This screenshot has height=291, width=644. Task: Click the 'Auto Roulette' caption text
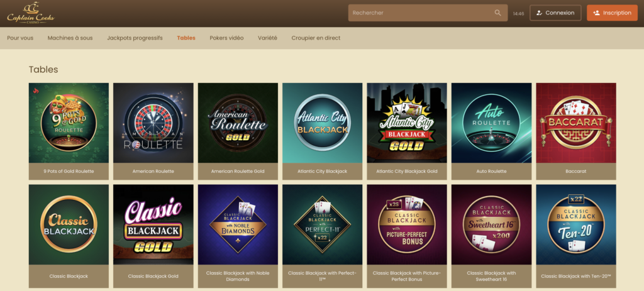click(492, 171)
